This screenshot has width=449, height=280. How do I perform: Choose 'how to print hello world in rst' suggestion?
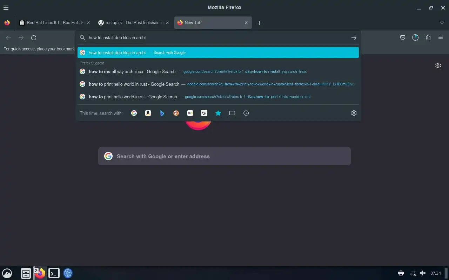click(218, 97)
